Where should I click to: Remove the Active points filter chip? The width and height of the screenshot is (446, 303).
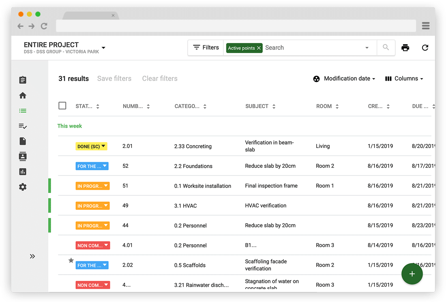[259, 48]
